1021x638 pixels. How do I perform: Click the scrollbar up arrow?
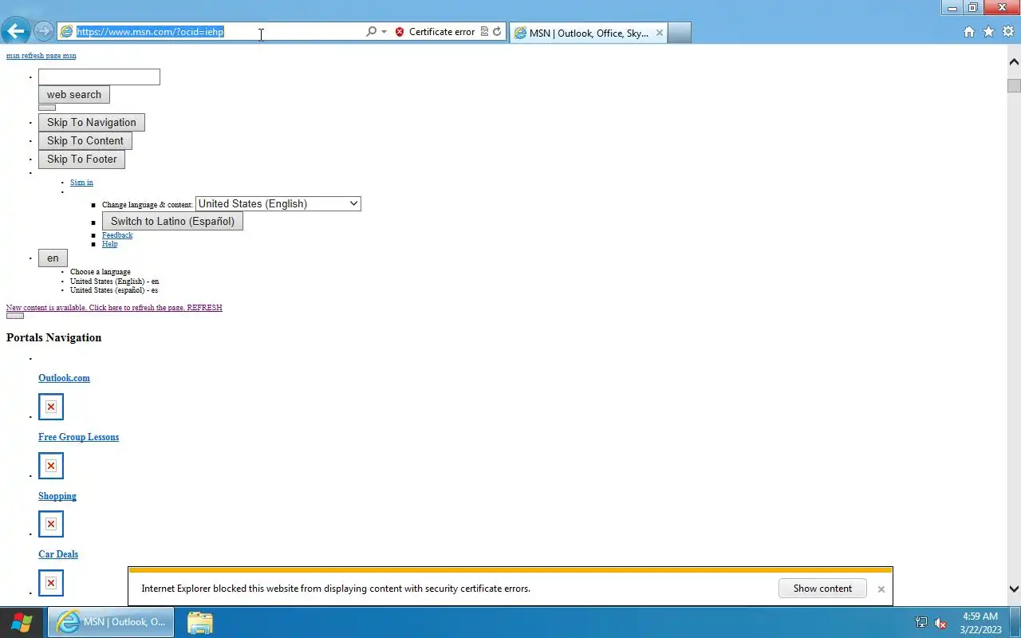tap(1014, 62)
